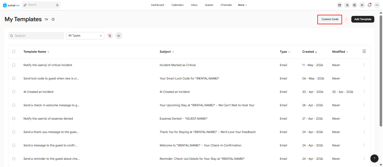The image size is (383, 167).
Task: Open the Guests page
Action: click(209, 5)
